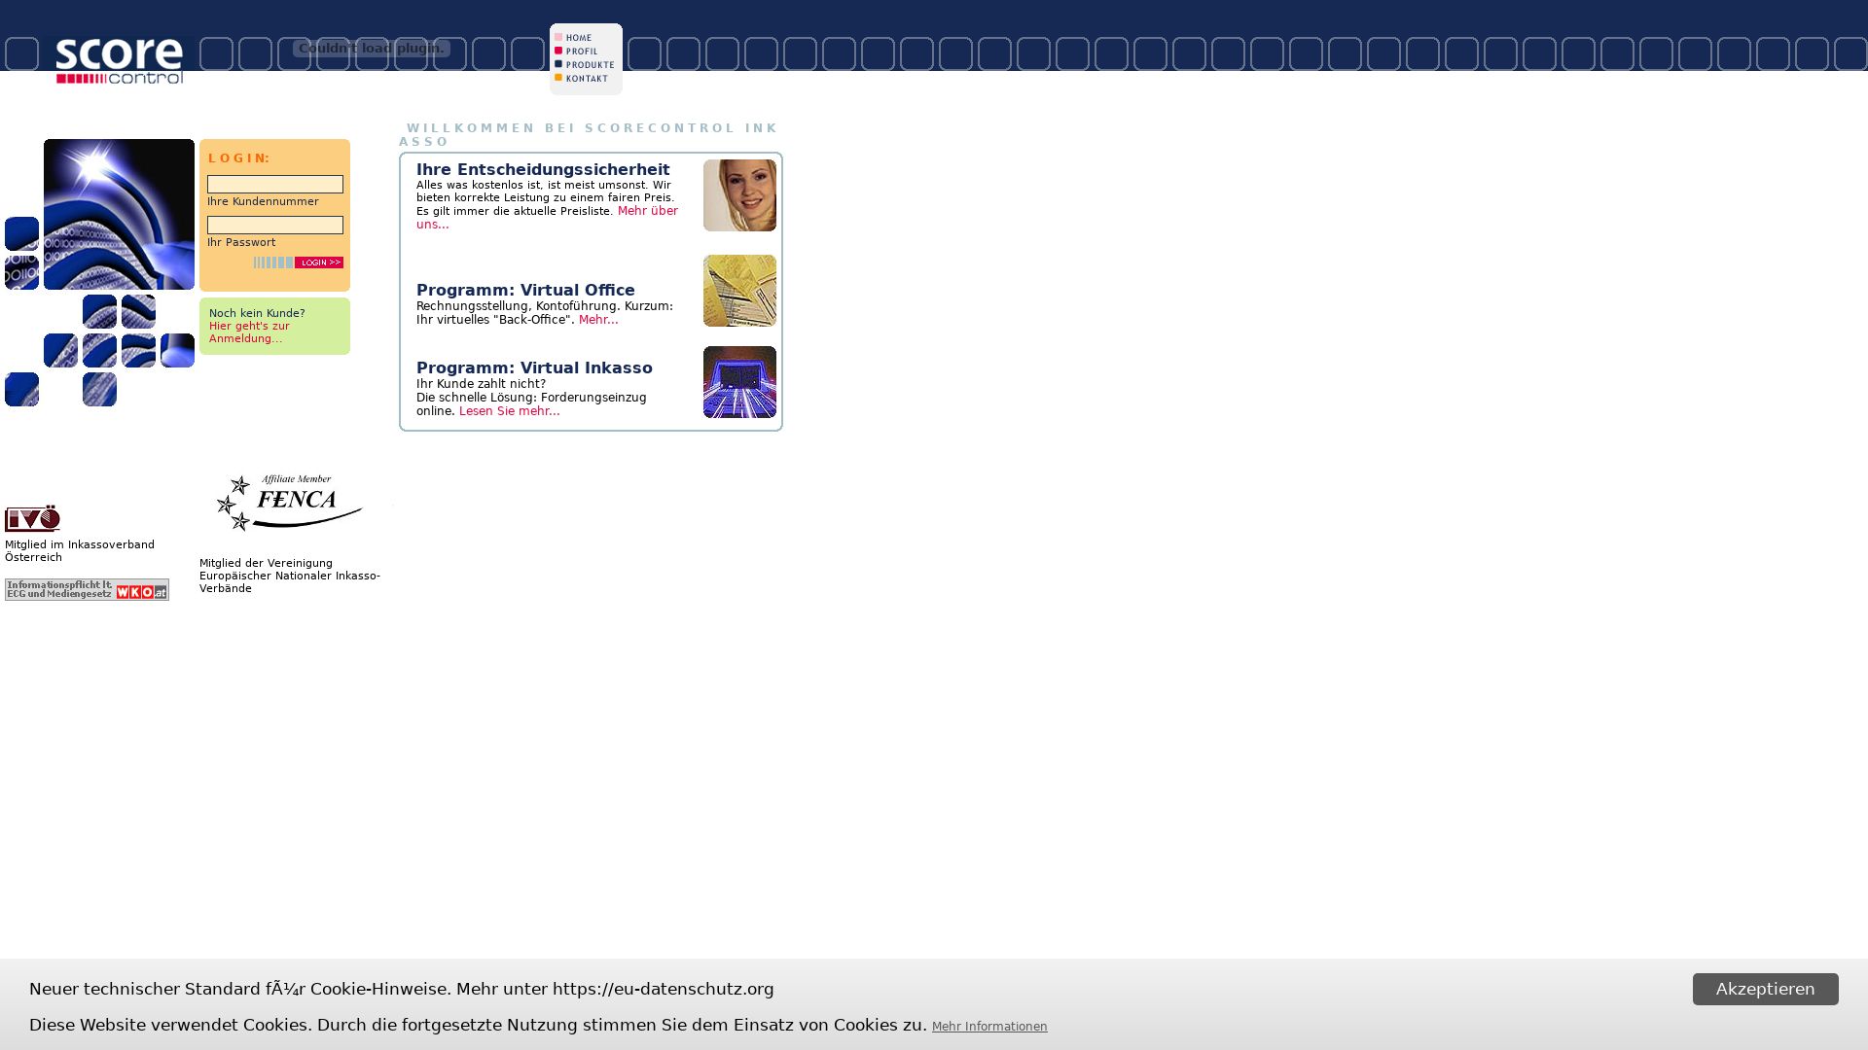Open 'Lesen Sie mehr...' link
Image resolution: width=1868 pixels, height=1050 pixels.
coord(510,411)
